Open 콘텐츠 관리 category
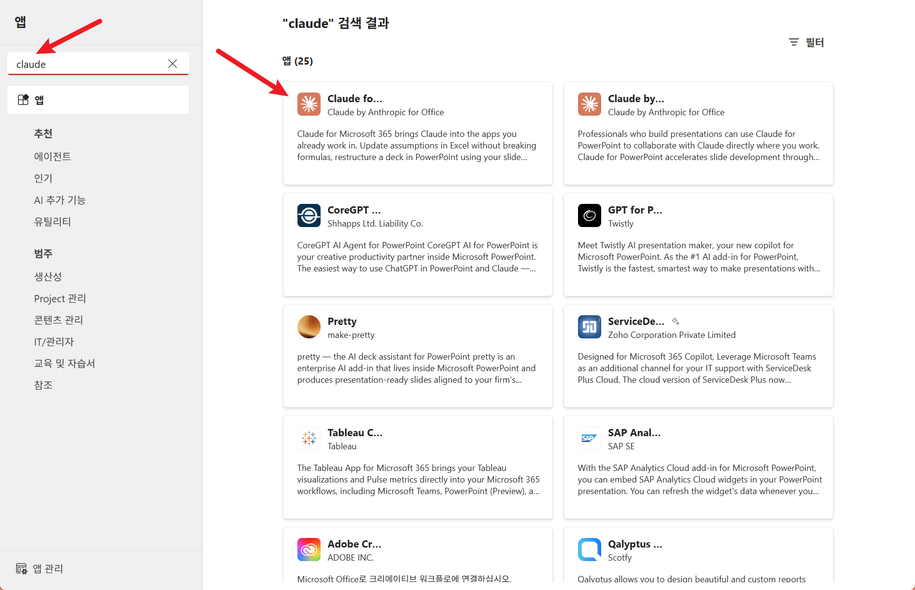Viewport: 915px width, 590px height. tap(59, 320)
